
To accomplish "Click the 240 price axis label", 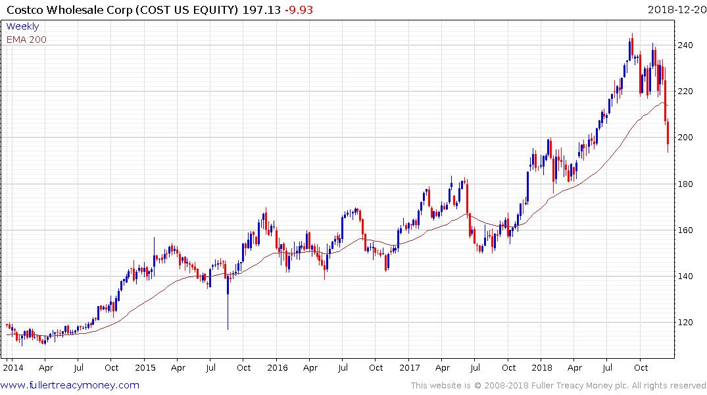I will 685,45.
